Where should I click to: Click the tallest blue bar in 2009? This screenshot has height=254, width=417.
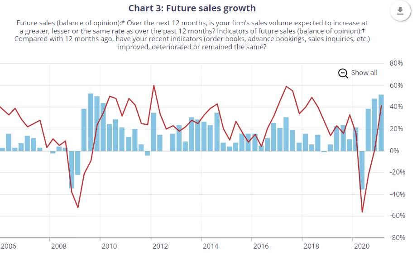(91, 122)
